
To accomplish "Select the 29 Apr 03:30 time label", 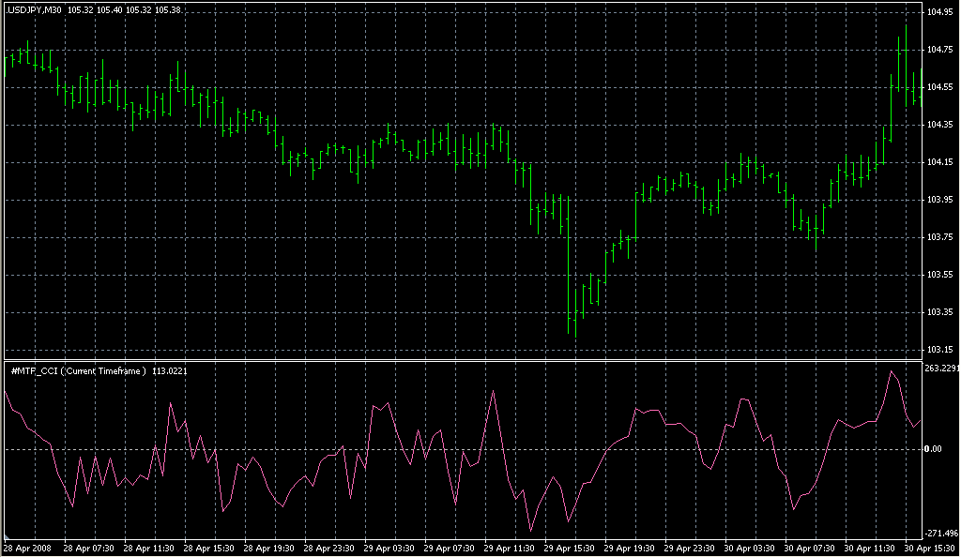I will coord(388,549).
